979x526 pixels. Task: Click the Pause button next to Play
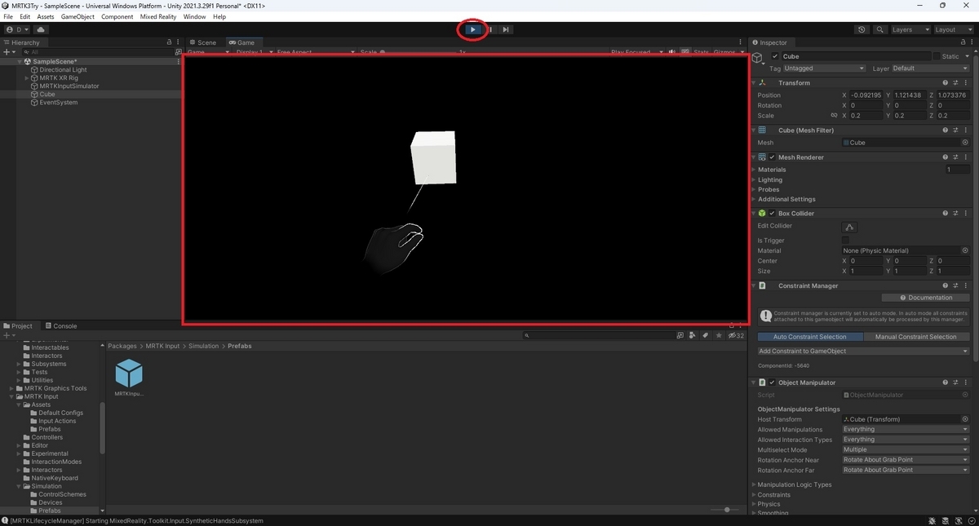point(489,29)
